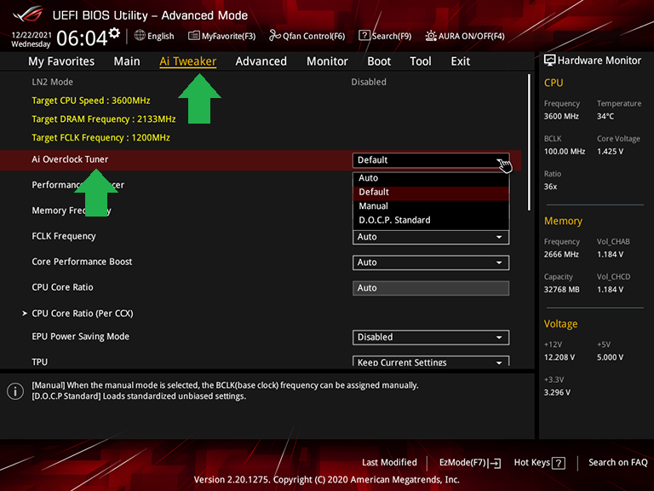Image resolution: width=654 pixels, height=491 pixels.
Task: Click the +12V 12.208 V reading
Action: [559, 357]
